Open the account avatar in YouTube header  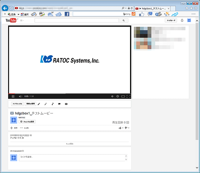(x=189, y=20)
